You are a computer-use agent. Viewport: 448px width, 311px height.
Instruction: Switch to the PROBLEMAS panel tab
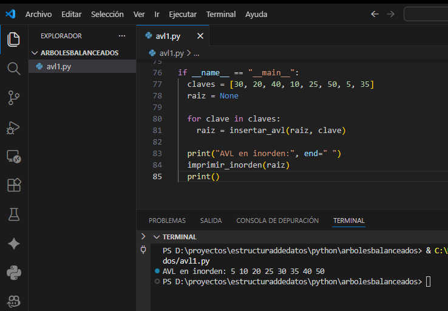167,220
